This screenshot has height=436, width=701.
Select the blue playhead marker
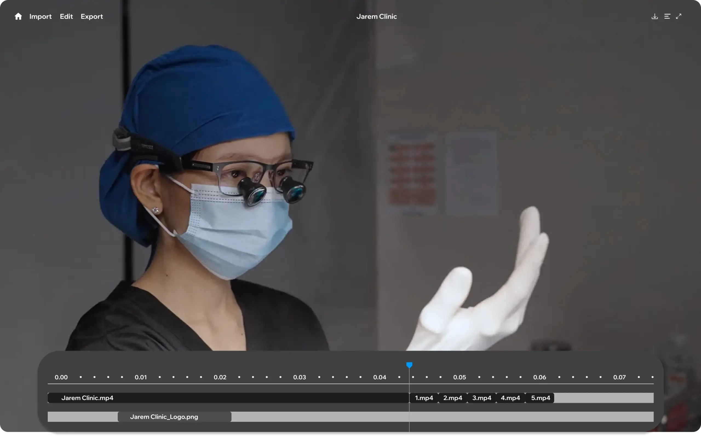point(409,365)
